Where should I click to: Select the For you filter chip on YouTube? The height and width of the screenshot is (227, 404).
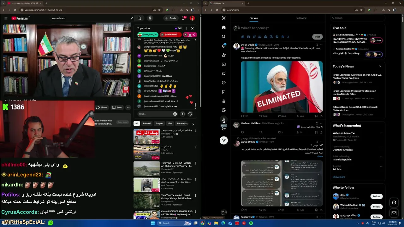click(159, 124)
